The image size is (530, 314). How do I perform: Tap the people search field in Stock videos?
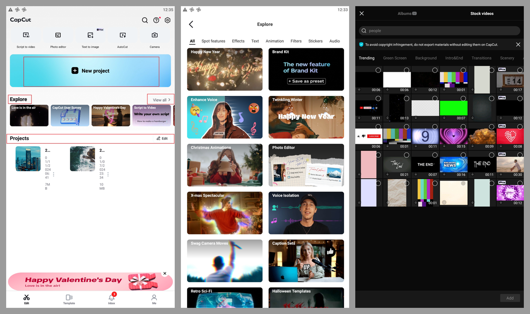(x=439, y=31)
